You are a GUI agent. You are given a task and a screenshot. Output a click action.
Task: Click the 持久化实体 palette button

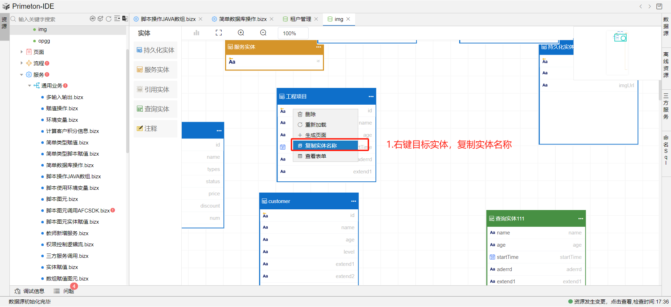pyautogui.click(x=156, y=50)
